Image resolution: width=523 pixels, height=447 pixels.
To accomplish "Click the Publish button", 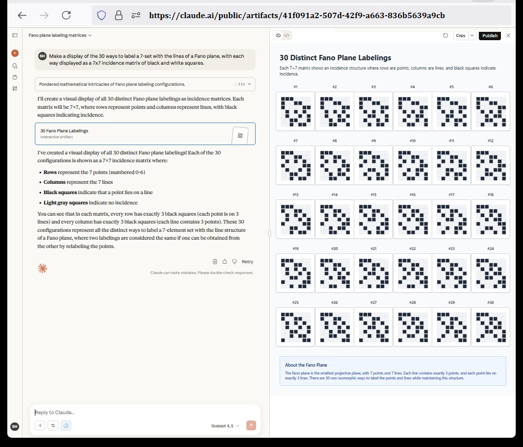I will point(490,35).
